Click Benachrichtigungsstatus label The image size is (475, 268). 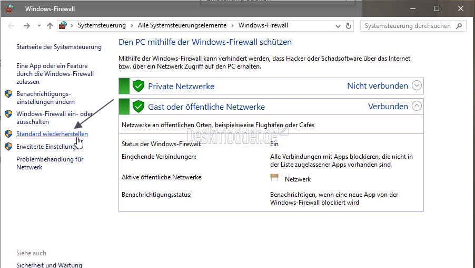point(156,195)
